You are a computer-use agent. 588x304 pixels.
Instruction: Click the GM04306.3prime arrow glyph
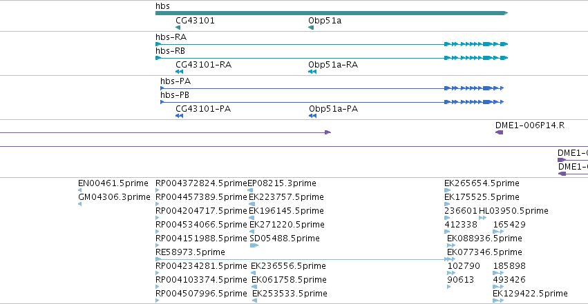point(79,204)
